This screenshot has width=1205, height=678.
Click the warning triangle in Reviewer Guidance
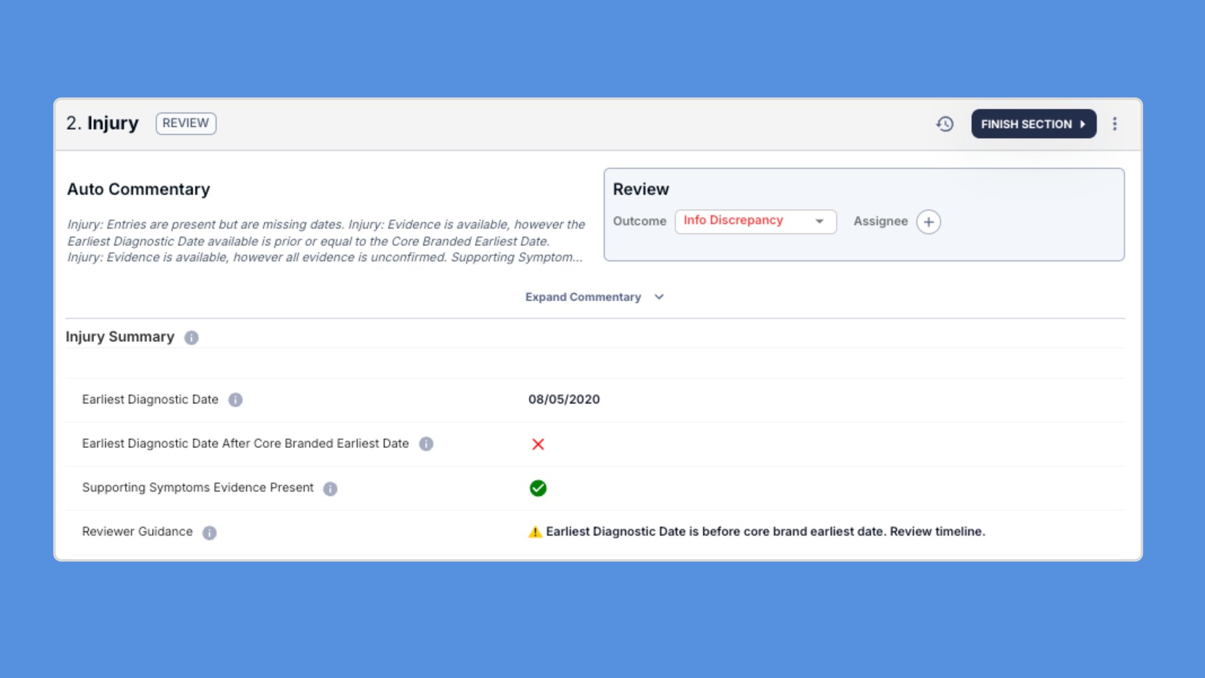534,532
